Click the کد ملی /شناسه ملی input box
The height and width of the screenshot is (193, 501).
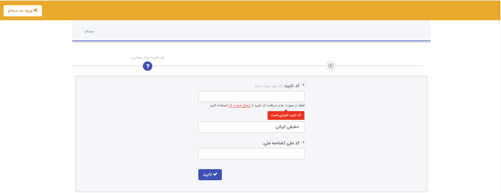(251, 153)
